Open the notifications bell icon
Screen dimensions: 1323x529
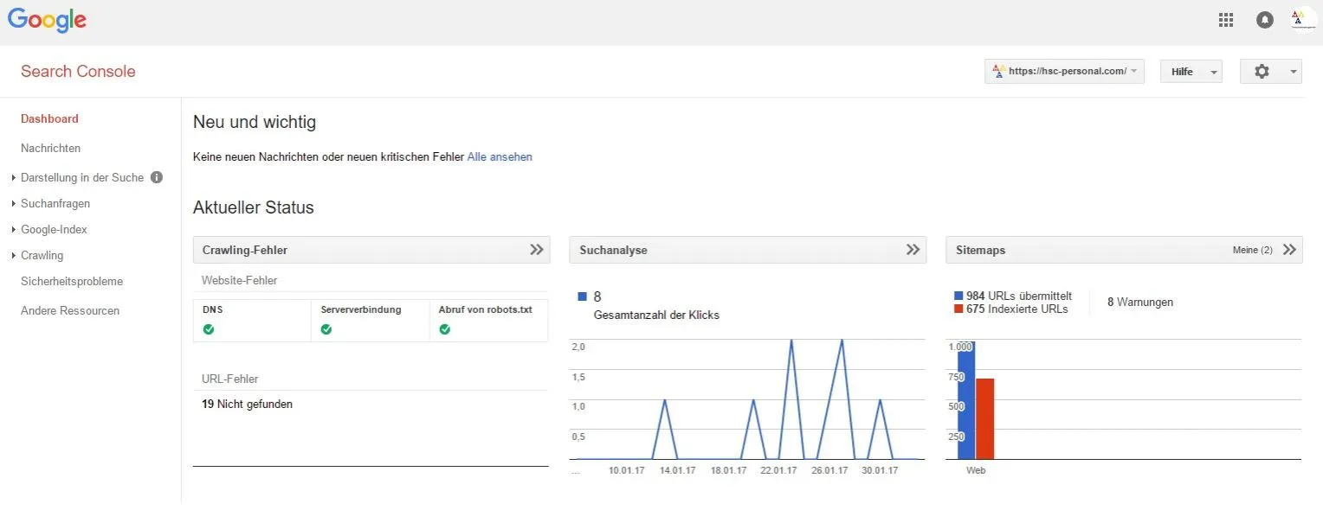coord(1265,20)
